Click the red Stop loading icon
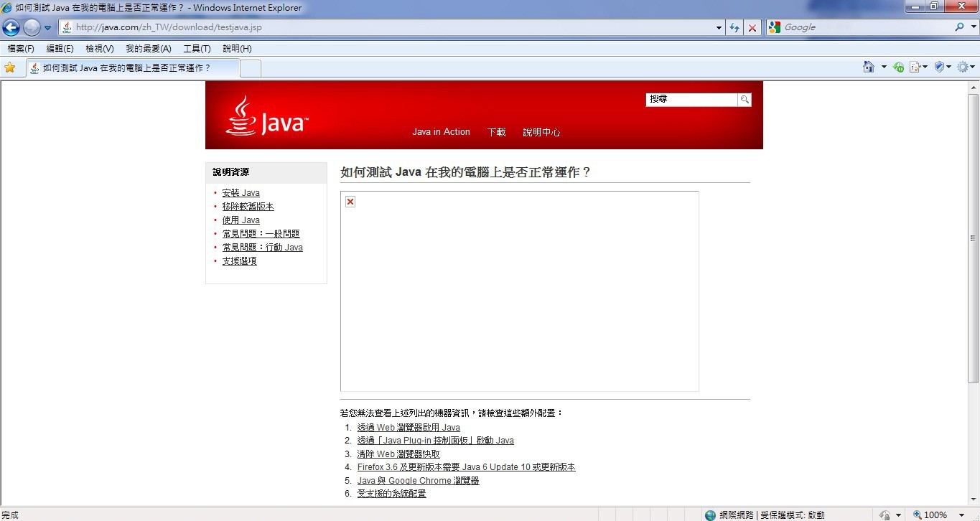 [x=752, y=28]
